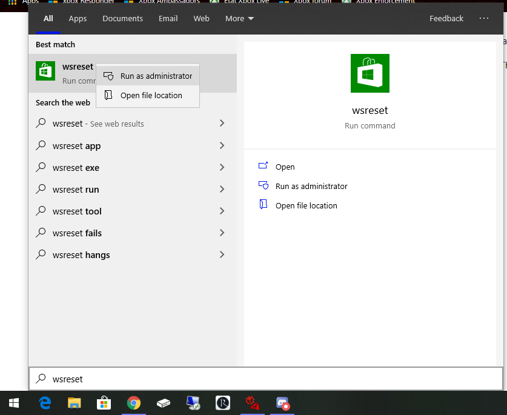Viewport: 507px width, 415px height.
Task: Click the Feedback button
Action: click(x=446, y=18)
